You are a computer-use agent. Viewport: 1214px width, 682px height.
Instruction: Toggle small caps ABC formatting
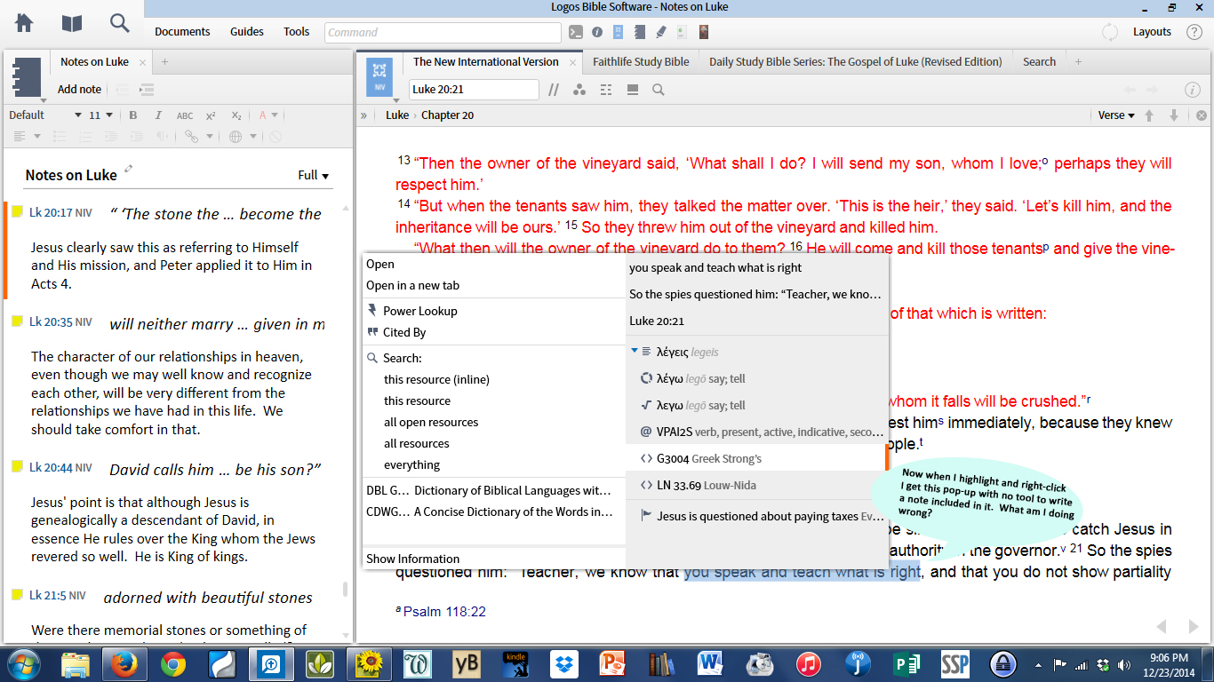click(x=185, y=115)
